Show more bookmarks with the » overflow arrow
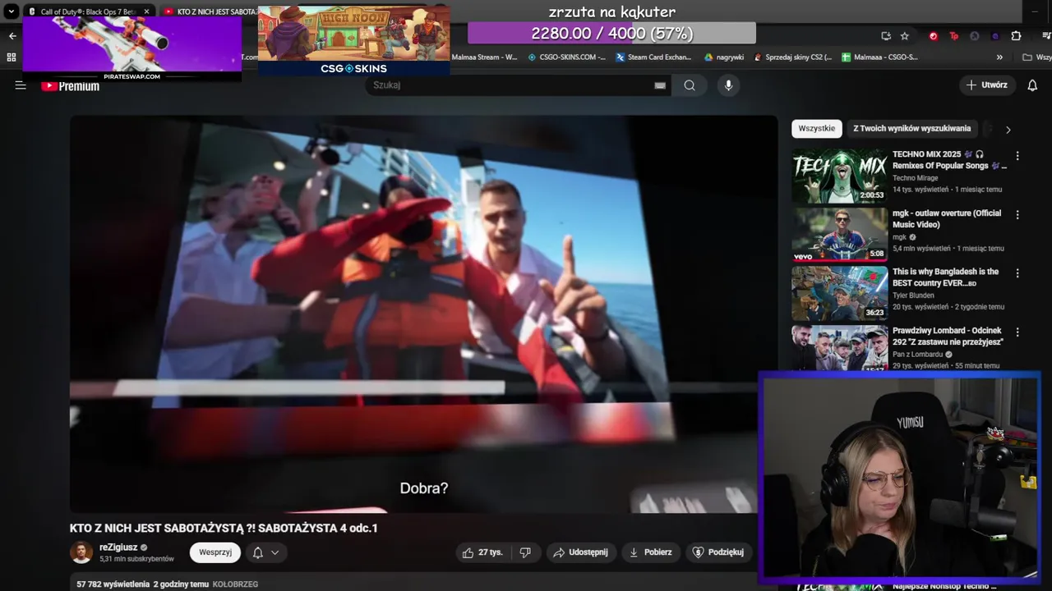This screenshot has height=591, width=1052. [x=999, y=57]
